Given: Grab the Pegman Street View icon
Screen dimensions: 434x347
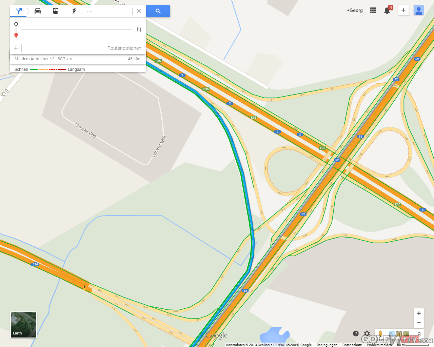Looking at the screenshot, I should tap(380, 334).
